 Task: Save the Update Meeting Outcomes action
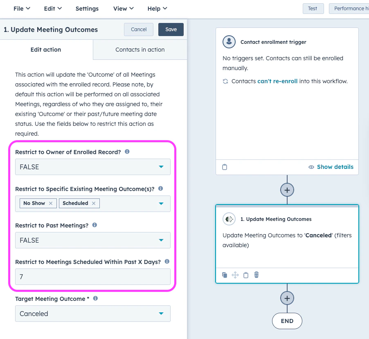pos(171,29)
